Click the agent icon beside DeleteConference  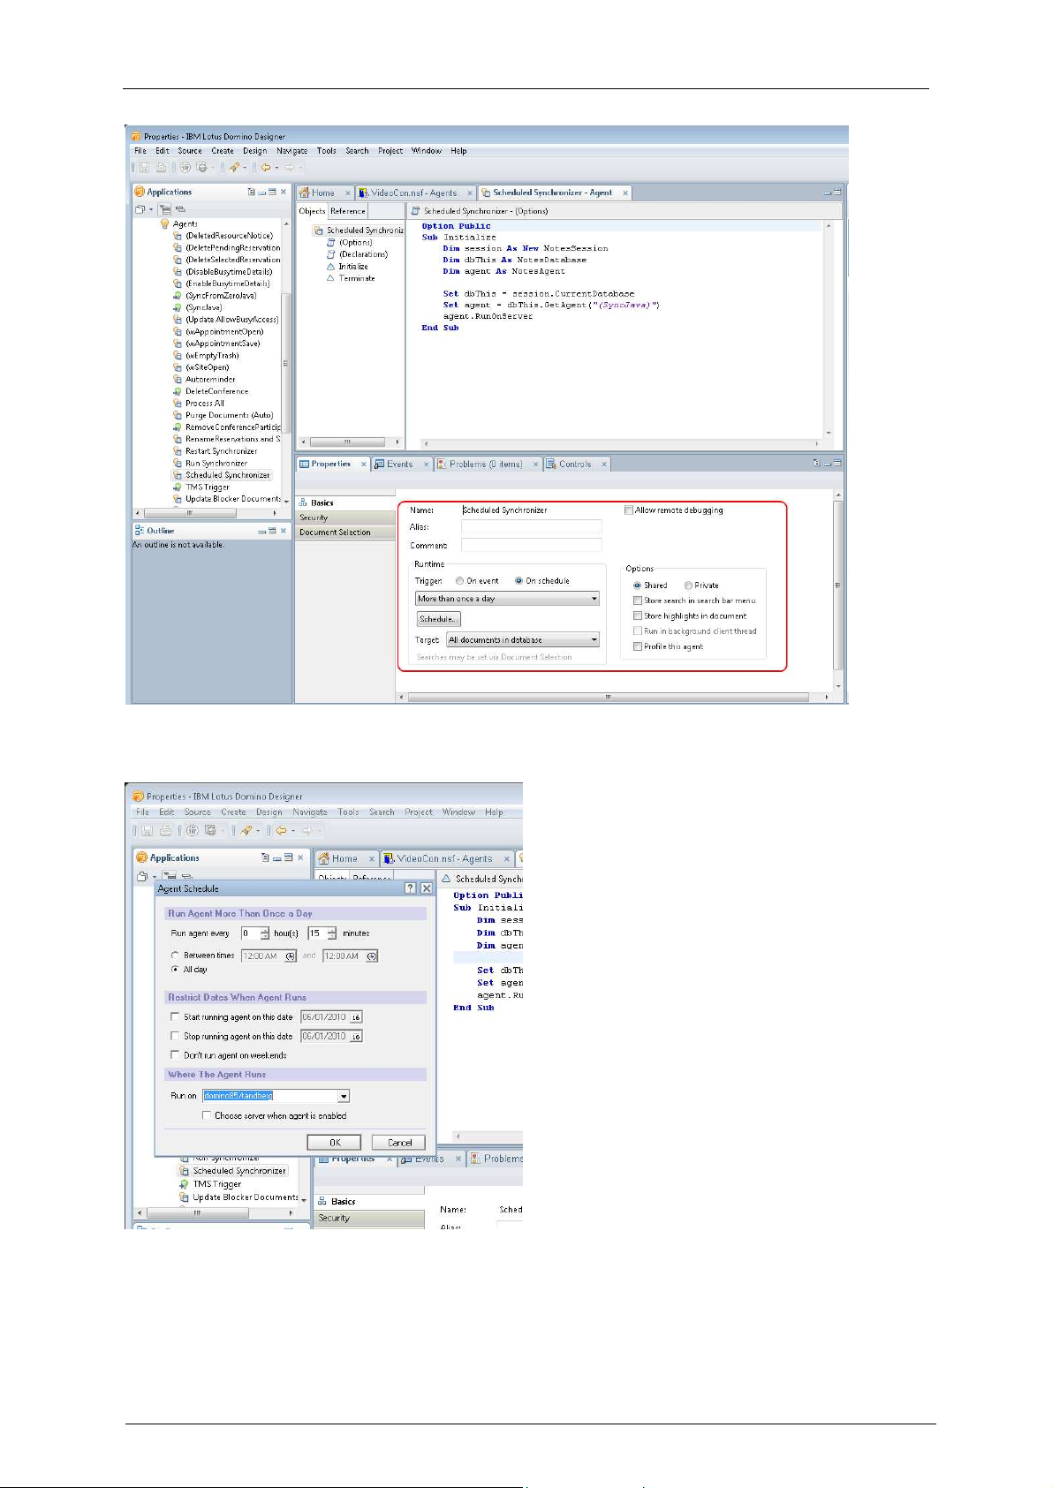[178, 391]
